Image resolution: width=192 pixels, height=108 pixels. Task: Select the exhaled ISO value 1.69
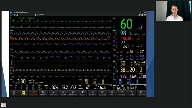tap(133, 77)
